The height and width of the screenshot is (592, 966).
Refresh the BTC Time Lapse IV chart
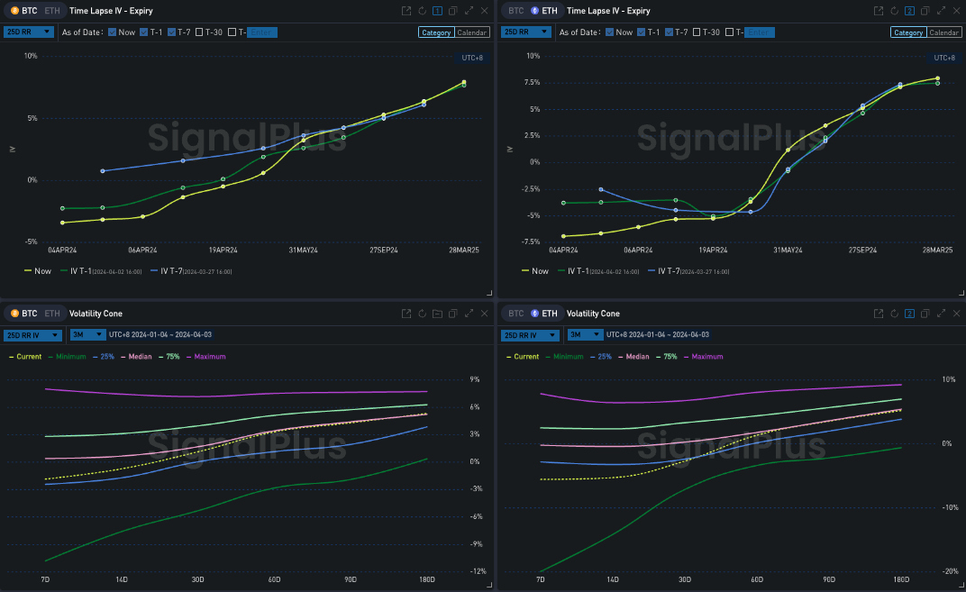422,11
